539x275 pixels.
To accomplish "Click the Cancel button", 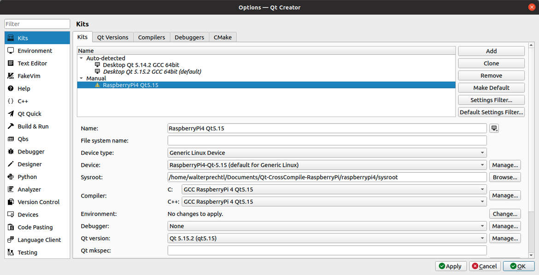I will [485, 266].
